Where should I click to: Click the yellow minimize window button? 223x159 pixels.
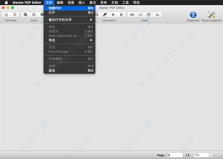pos(8,8)
